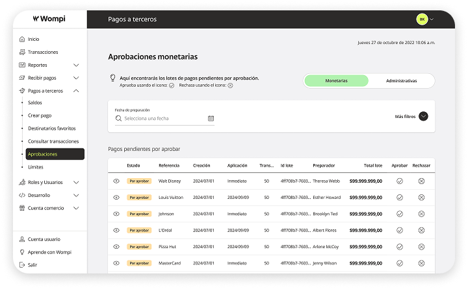Image resolution: width=468 pixels, height=289 pixels.
Task: Approve the L'Oréal payment batch
Action: pos(400,230)
